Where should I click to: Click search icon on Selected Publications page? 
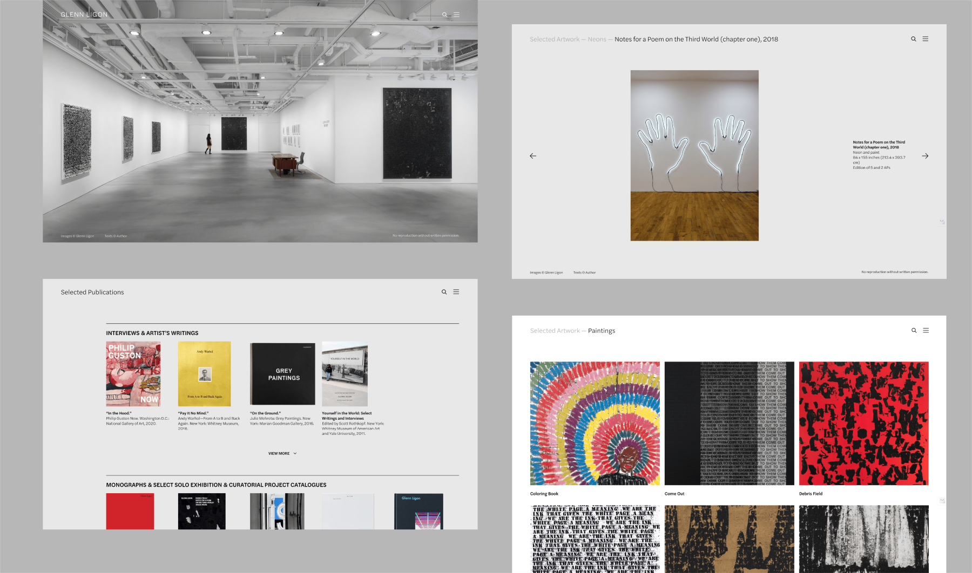tap(444, 292)
